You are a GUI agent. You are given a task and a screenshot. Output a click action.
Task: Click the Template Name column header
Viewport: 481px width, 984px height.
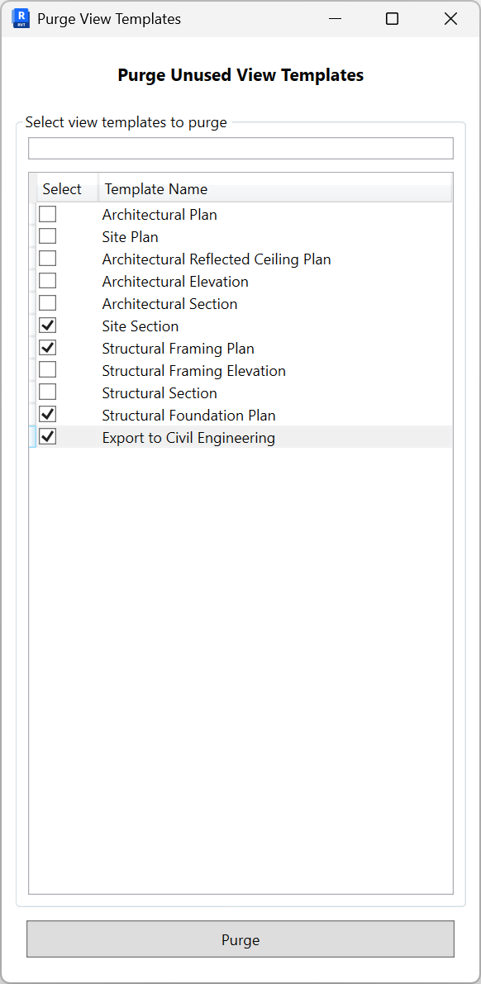click(155, 188)
